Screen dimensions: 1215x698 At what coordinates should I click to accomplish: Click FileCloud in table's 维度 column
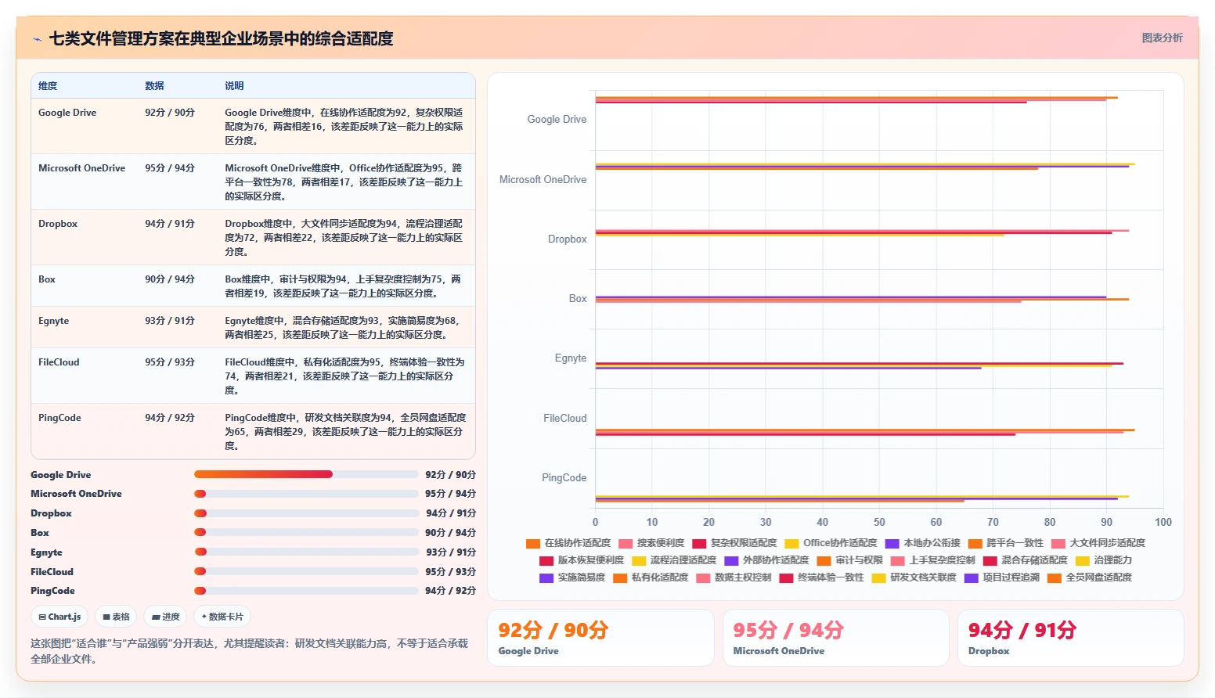(x=59, y=362)
